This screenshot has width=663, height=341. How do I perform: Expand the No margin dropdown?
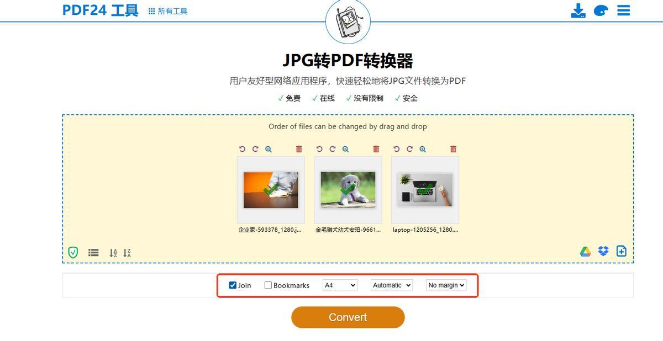click(x=446, y=285)
